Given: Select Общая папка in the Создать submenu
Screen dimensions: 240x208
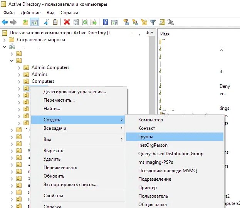Looking at the screenshot, I should [175, 204].
